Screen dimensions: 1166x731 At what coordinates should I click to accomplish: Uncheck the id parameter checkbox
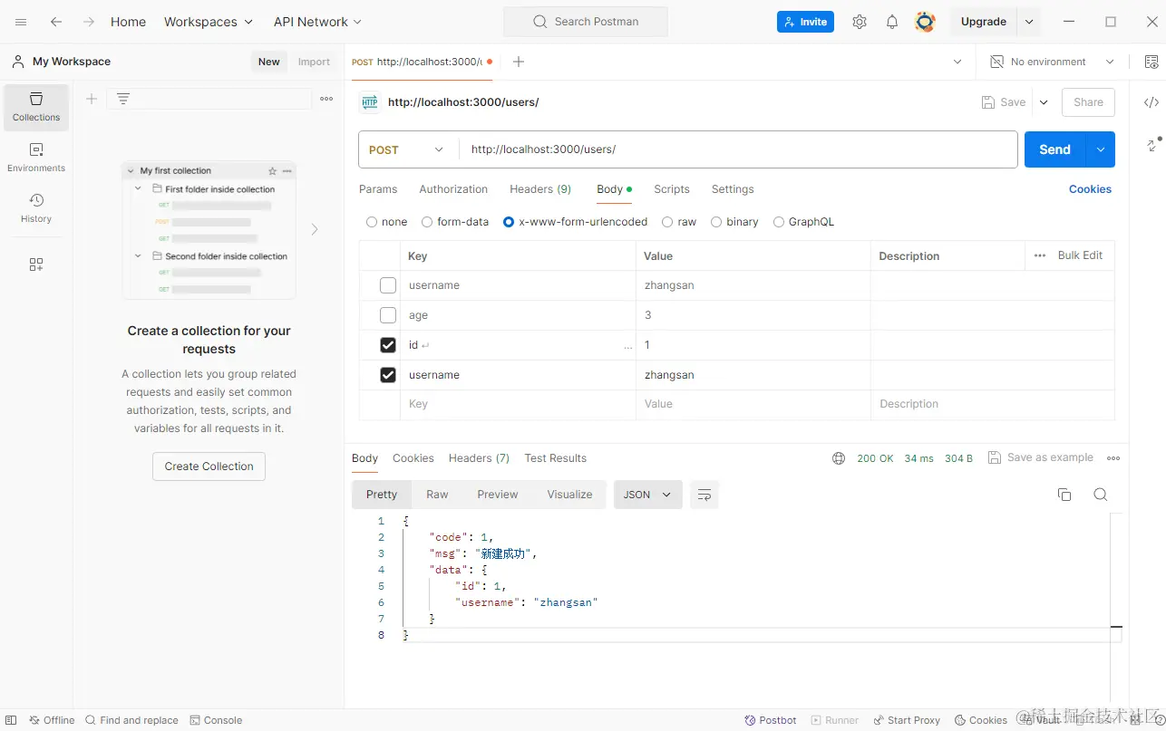coord(388,345)
